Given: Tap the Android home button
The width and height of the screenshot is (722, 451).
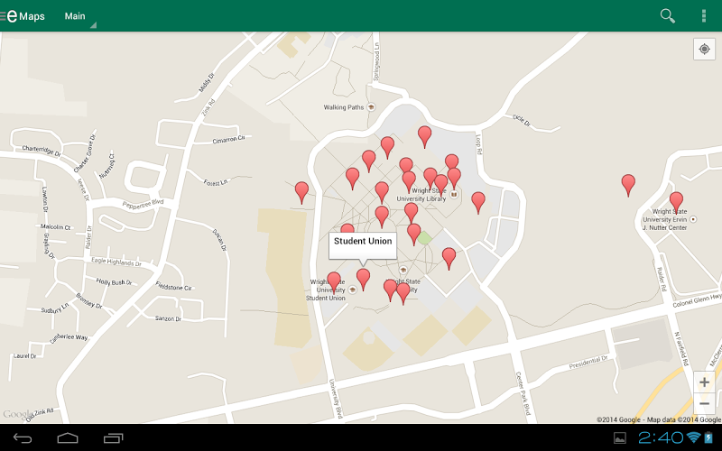Looking at the screenshot, I should point(67,437).
